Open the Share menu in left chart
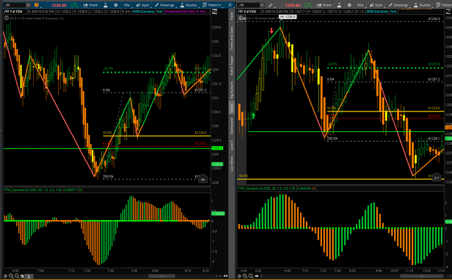 tap(90, 5)
